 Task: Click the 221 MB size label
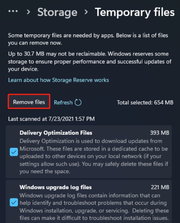[160, 187]
